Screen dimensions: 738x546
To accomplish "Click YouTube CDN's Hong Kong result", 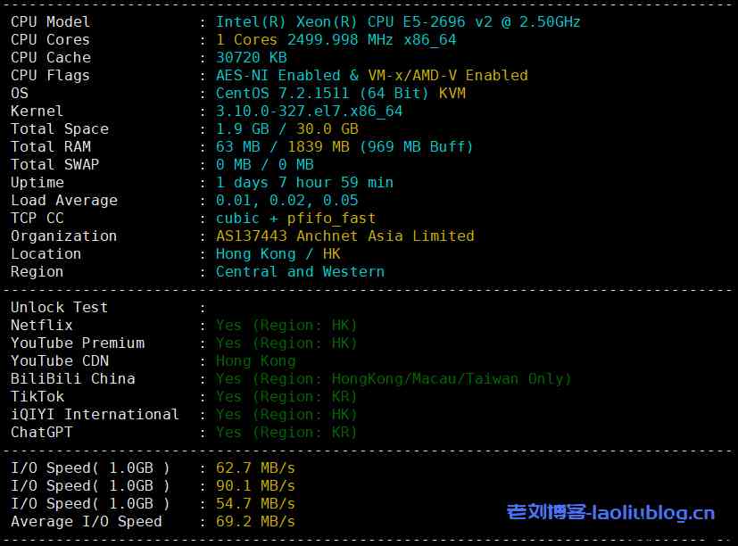I will coord(256,362).
